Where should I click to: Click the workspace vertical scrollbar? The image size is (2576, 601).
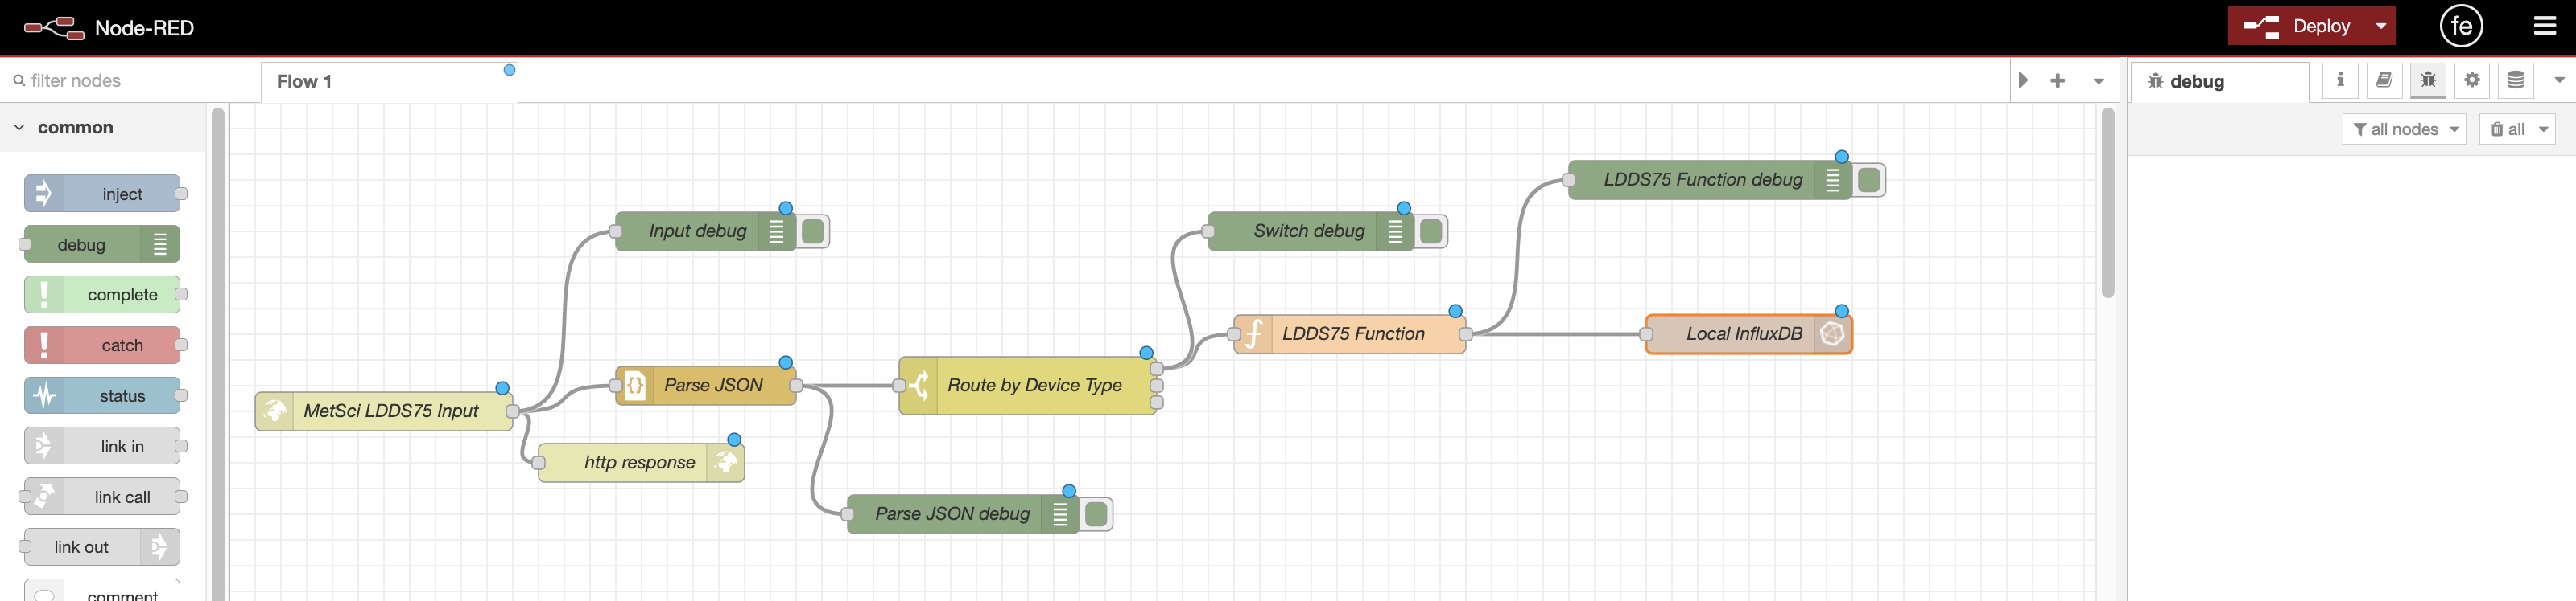(x=2108, y=202)
